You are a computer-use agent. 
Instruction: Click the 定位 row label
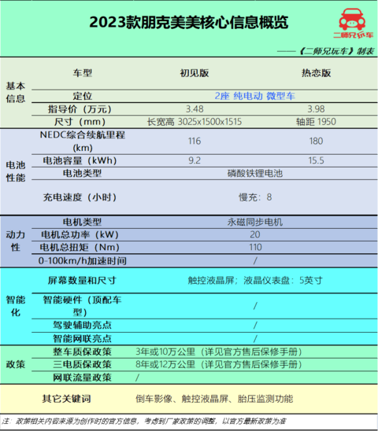[x=83, y=96]
